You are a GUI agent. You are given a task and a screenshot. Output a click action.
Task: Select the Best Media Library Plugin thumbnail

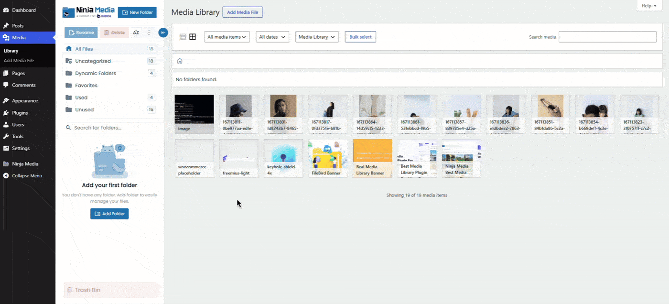(417, 158)
